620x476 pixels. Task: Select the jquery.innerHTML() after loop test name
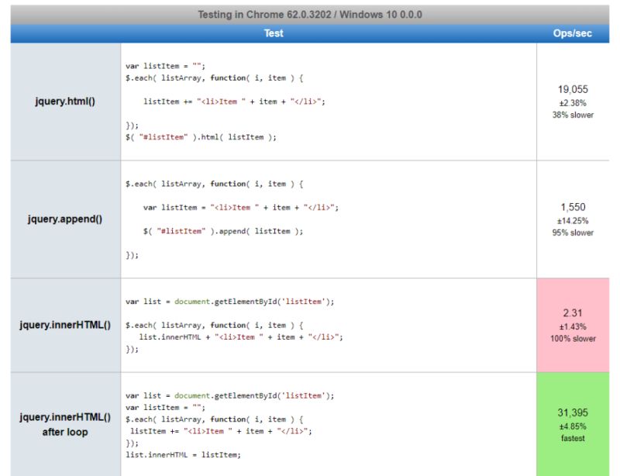[x=65, y=423]
